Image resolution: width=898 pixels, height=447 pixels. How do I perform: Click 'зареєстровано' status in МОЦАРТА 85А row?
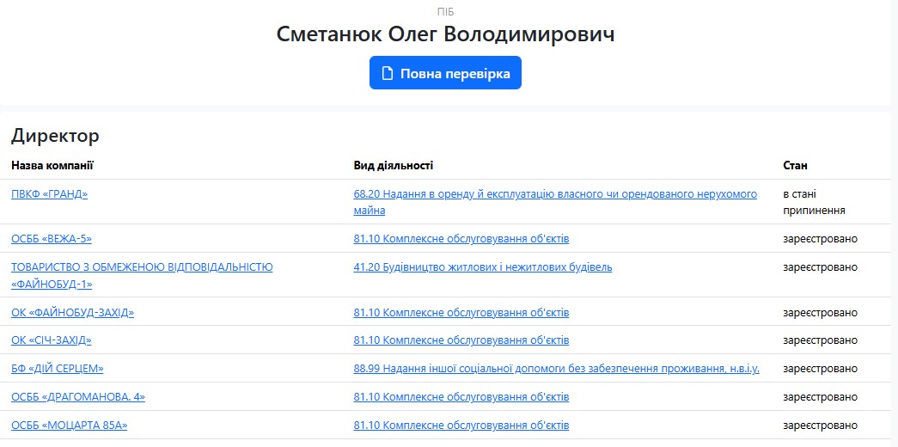point(821,426)
